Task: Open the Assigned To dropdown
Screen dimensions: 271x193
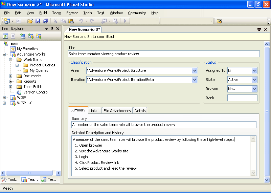Action: 254,71
